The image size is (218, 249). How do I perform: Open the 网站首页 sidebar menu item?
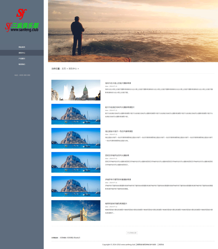tap(22, 47)
